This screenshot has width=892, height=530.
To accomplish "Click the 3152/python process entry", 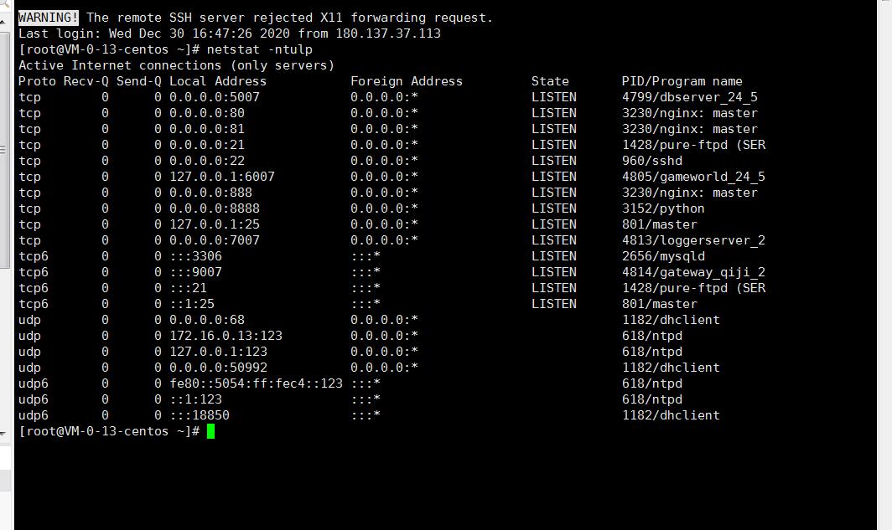I will click(662, 208).
